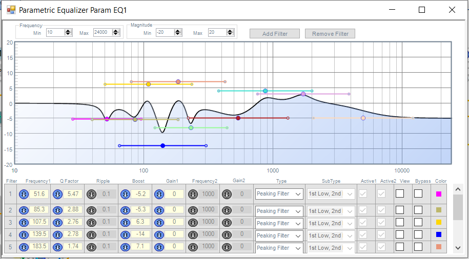Click the magenta color swatch for filter 1
This screenshot has width=469, height=259.
point(439,194)
